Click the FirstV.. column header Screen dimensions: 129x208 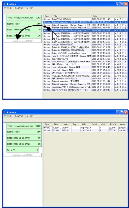pos(113,124)
